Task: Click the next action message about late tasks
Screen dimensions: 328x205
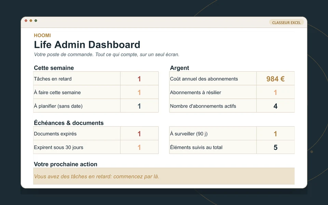Action: pos(164,176)
